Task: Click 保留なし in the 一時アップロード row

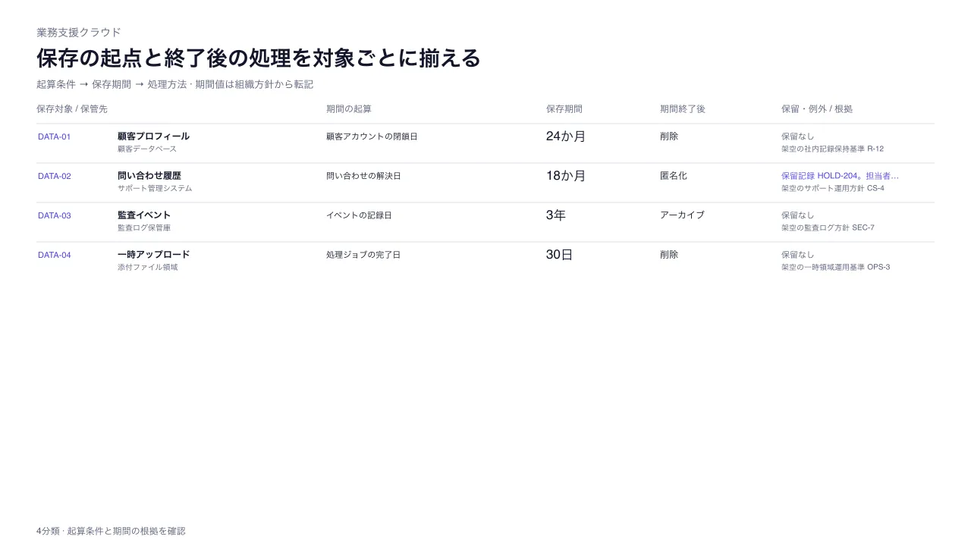Action: pyautogui.click(x=798, y=255)
